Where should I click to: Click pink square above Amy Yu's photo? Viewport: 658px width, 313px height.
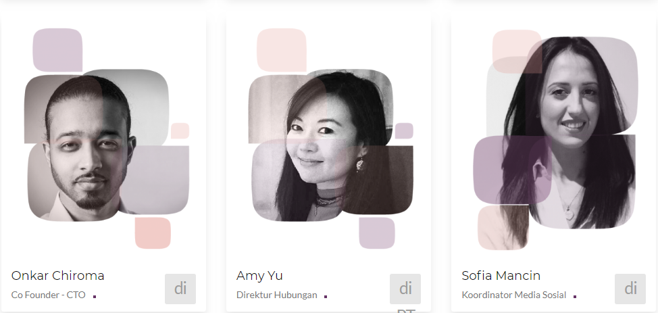click(x=282, y=50)
